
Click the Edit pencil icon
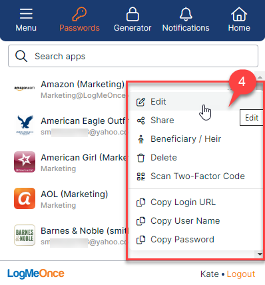[x=140, y=102]
